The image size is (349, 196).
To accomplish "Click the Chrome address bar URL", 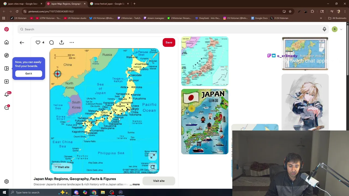I will [x=51, y=11].
